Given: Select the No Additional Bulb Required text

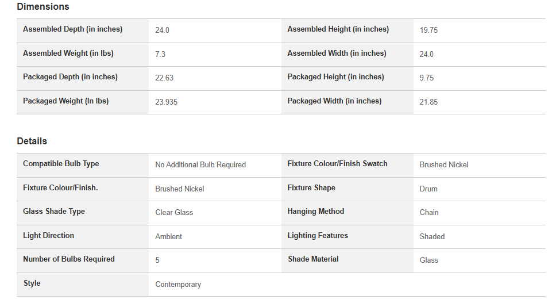Looking at the screenshot, I should tap(200, 164).
